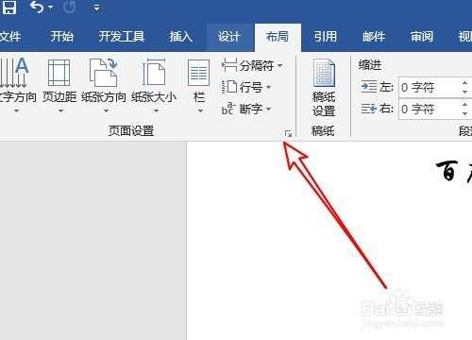Open the 文件 tab

[10, 37]
